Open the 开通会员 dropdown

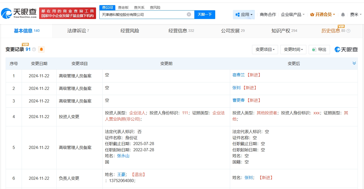coord(323,15)
